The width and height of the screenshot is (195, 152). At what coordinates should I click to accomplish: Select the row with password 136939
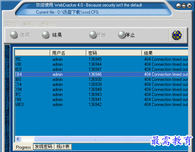pyautogui.click(x=101, y=84)
